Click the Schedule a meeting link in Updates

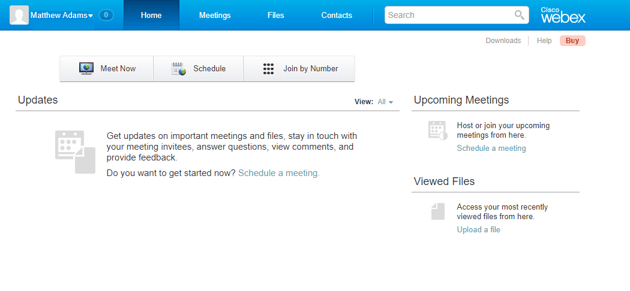pyautogui.click(x=279, y=173)
